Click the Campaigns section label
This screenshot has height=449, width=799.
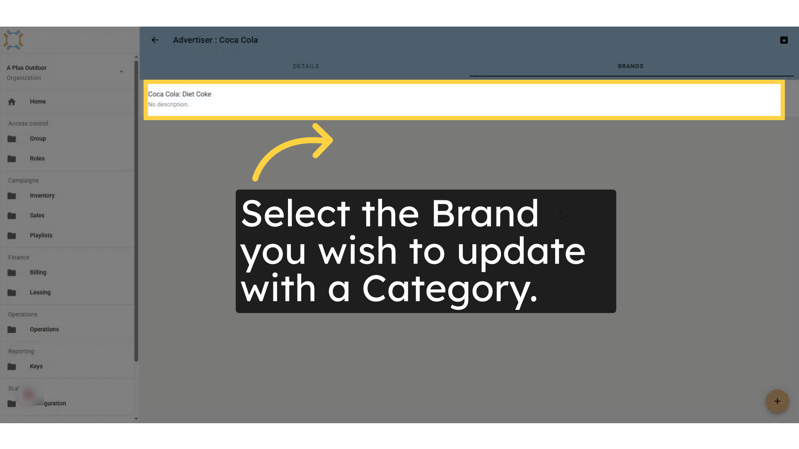pyautogui.click(x=23, y=180)
